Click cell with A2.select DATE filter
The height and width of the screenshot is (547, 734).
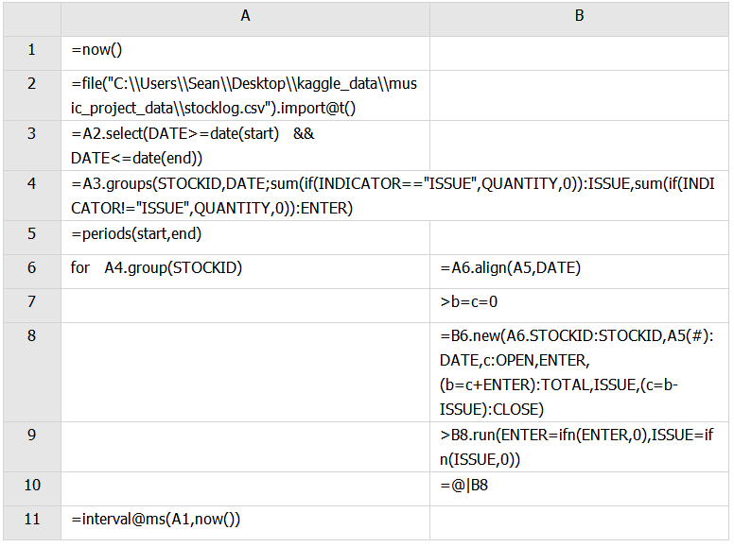coord(245,145)
